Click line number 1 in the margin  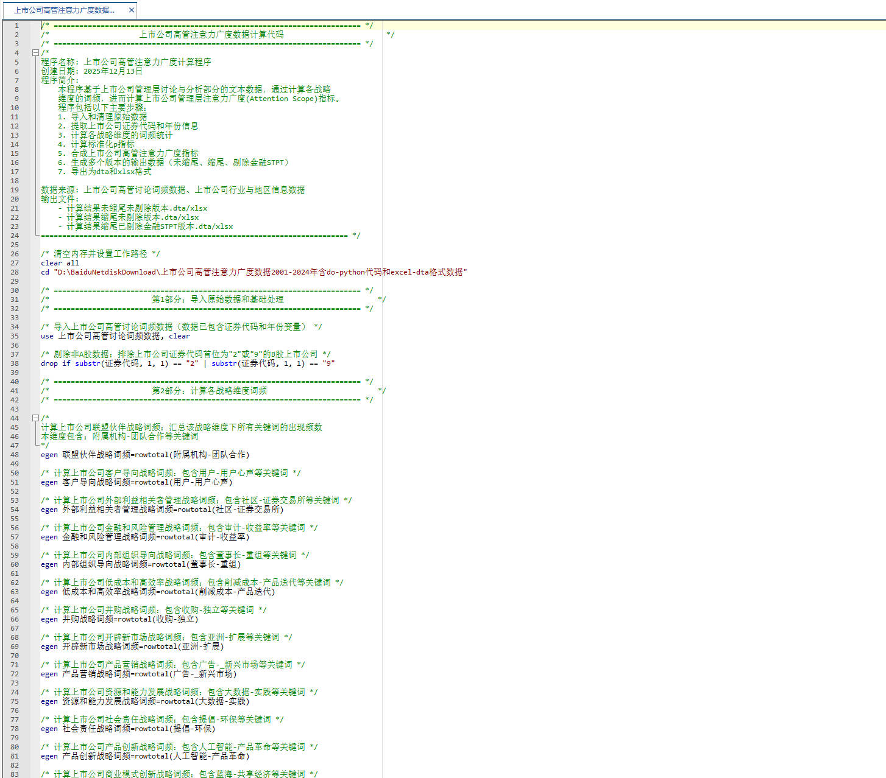point(16,26)
